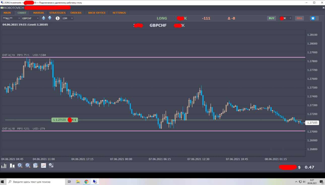Click the EXIT id_18 level label

[24, 129]
